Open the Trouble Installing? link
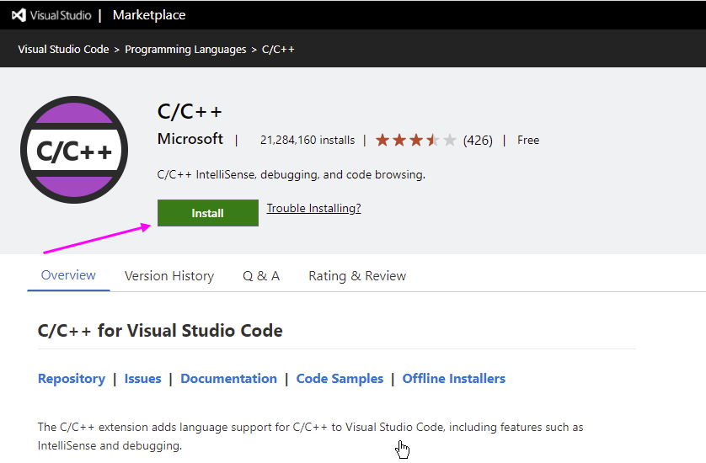 pyautogui.click(x=314, y=208)
